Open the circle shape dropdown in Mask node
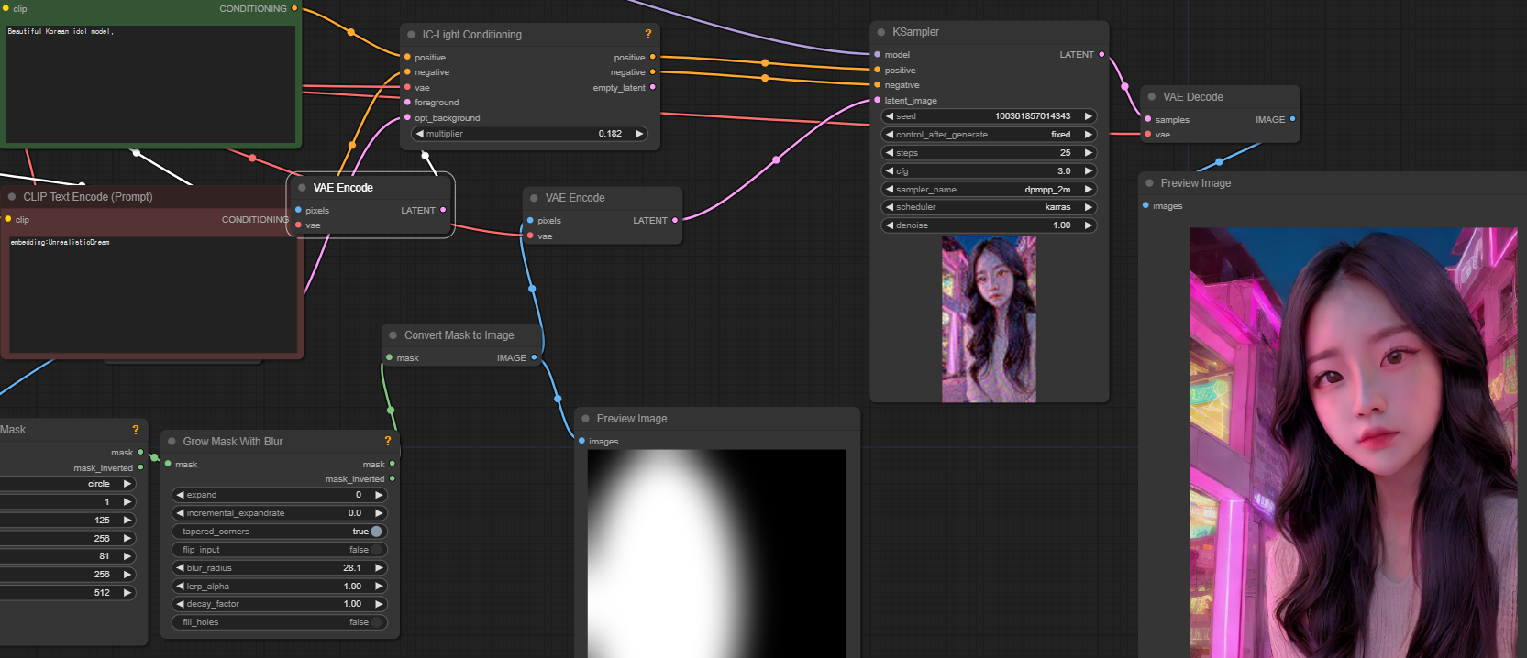The width and height of the screenshot is (1527, 658). 68,484
